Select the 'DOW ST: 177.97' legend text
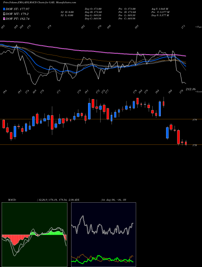The image size is (202, 267). coord(17,9)
